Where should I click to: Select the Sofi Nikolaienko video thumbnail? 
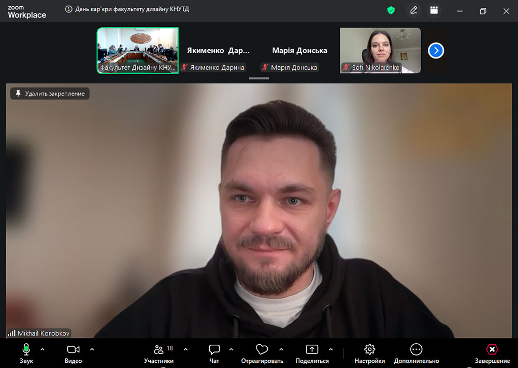[380, 50]
